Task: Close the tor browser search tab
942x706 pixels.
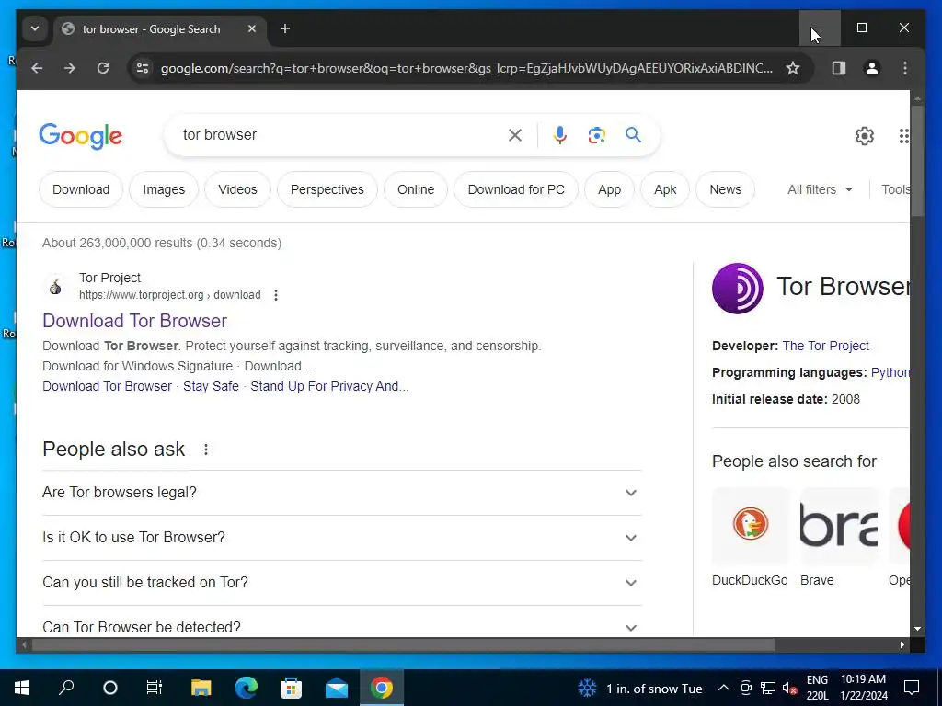Action: pos(252,28)
